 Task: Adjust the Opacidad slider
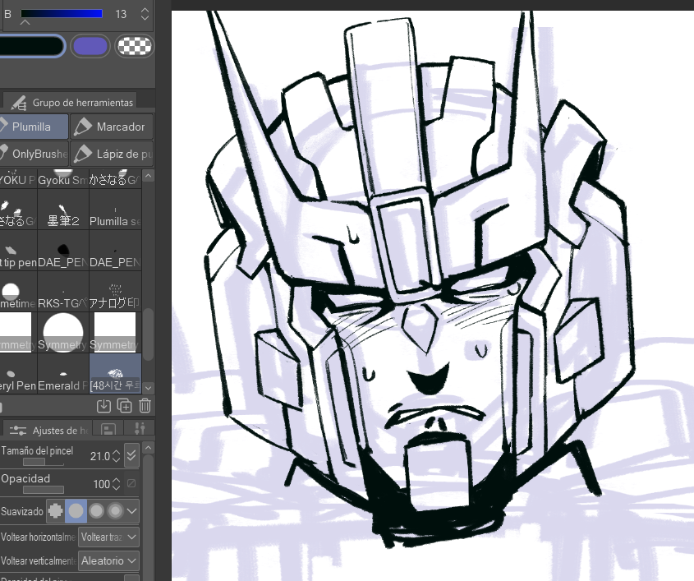(x=44, y=489)
